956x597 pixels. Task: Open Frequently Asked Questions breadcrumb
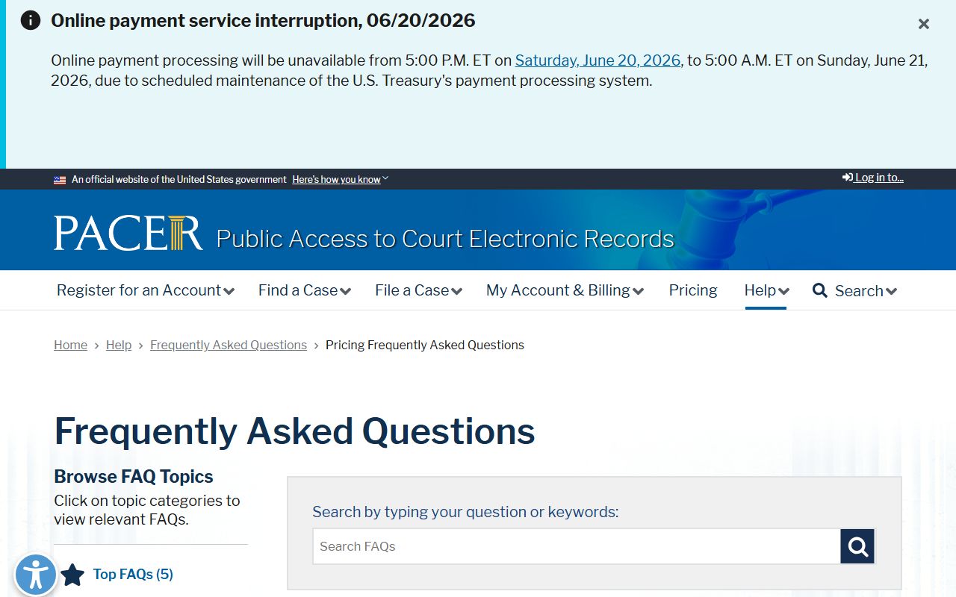[x=229, y=345]
